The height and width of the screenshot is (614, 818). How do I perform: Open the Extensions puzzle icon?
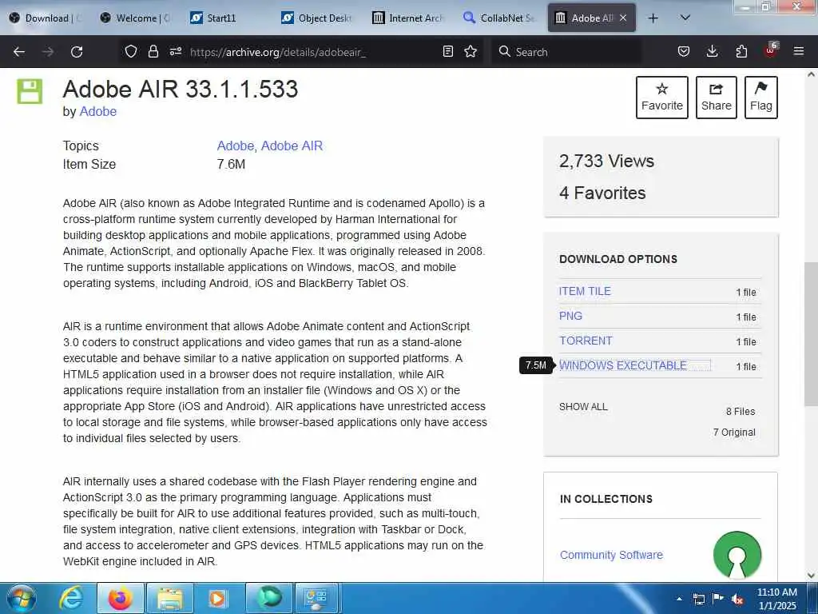(x=741, y=51)
